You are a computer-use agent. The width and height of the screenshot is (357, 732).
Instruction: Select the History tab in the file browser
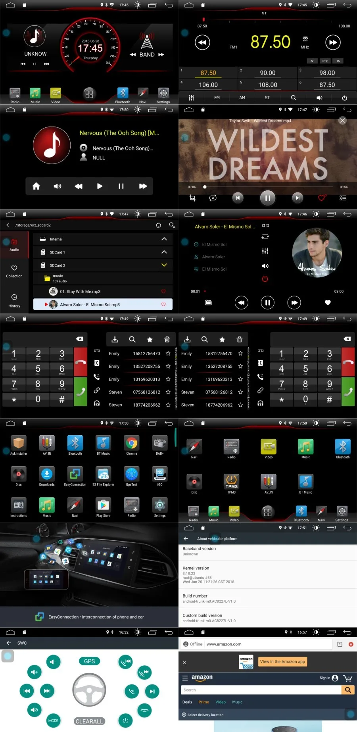click(x=14, y=301)
